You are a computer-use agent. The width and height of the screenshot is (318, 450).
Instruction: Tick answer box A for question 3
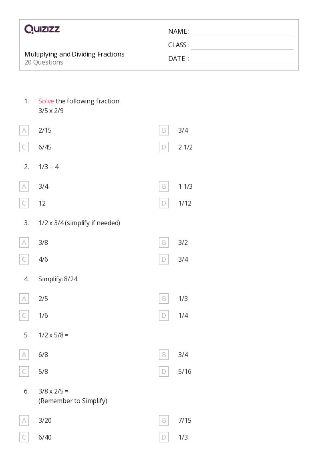(x=24, y=242)
